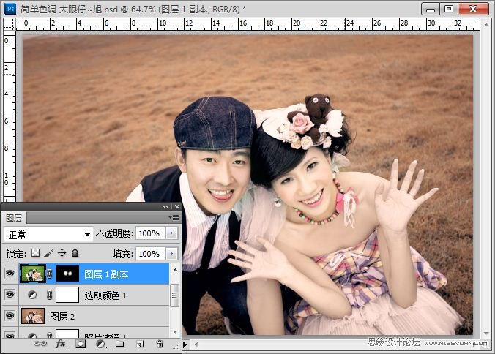Select layer named 图层 1 副本
The width and height of the screenshot is (495, 354).
[106, 274]
